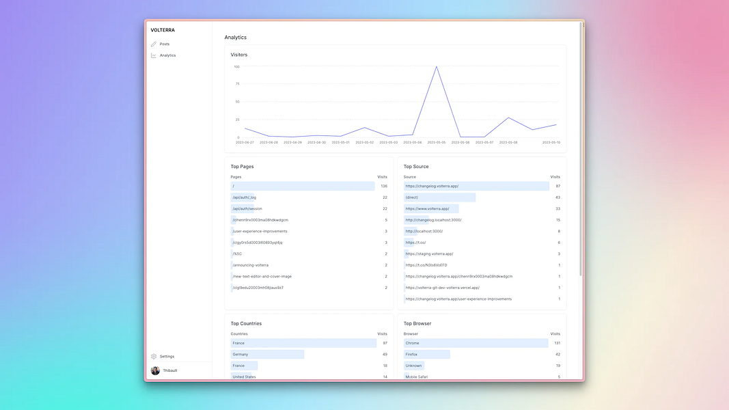Screen dimensions: 729x410
Task: Click the Top Browser card title
Action: coord(417,323)
